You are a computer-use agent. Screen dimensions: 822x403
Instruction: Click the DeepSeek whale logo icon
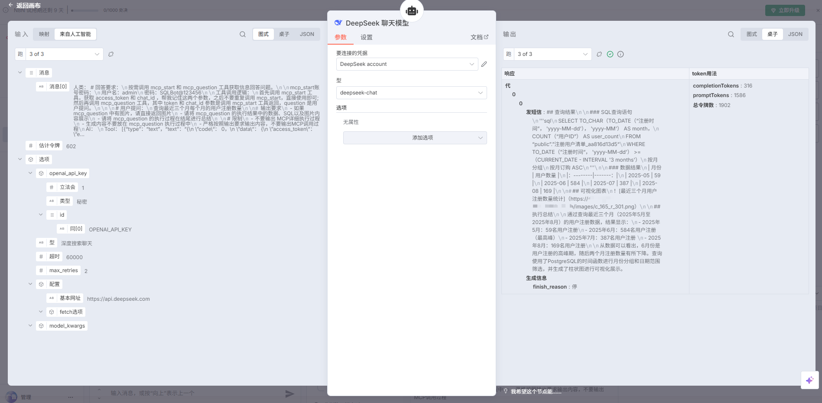[x=338, y=23]
